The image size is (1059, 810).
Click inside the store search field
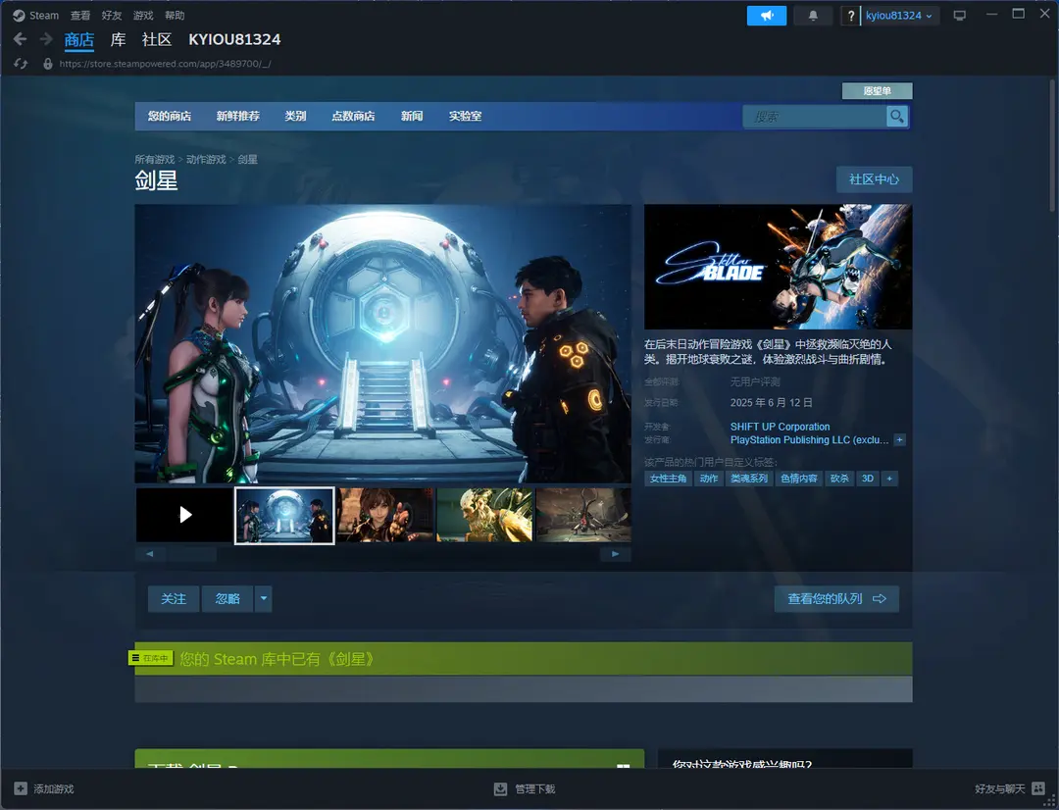pyautogui.click(x=815, y=117)
